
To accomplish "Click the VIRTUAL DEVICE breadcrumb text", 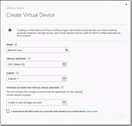I will (15, 8).
